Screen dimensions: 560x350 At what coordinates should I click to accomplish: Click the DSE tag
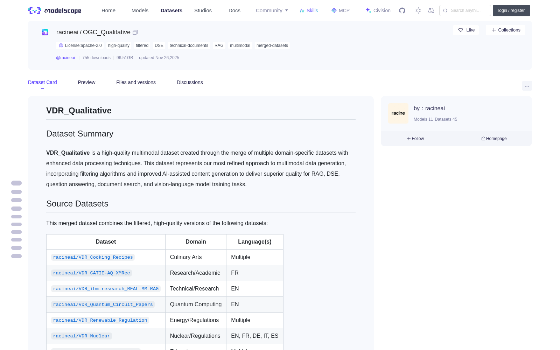(x=159, y=45)
